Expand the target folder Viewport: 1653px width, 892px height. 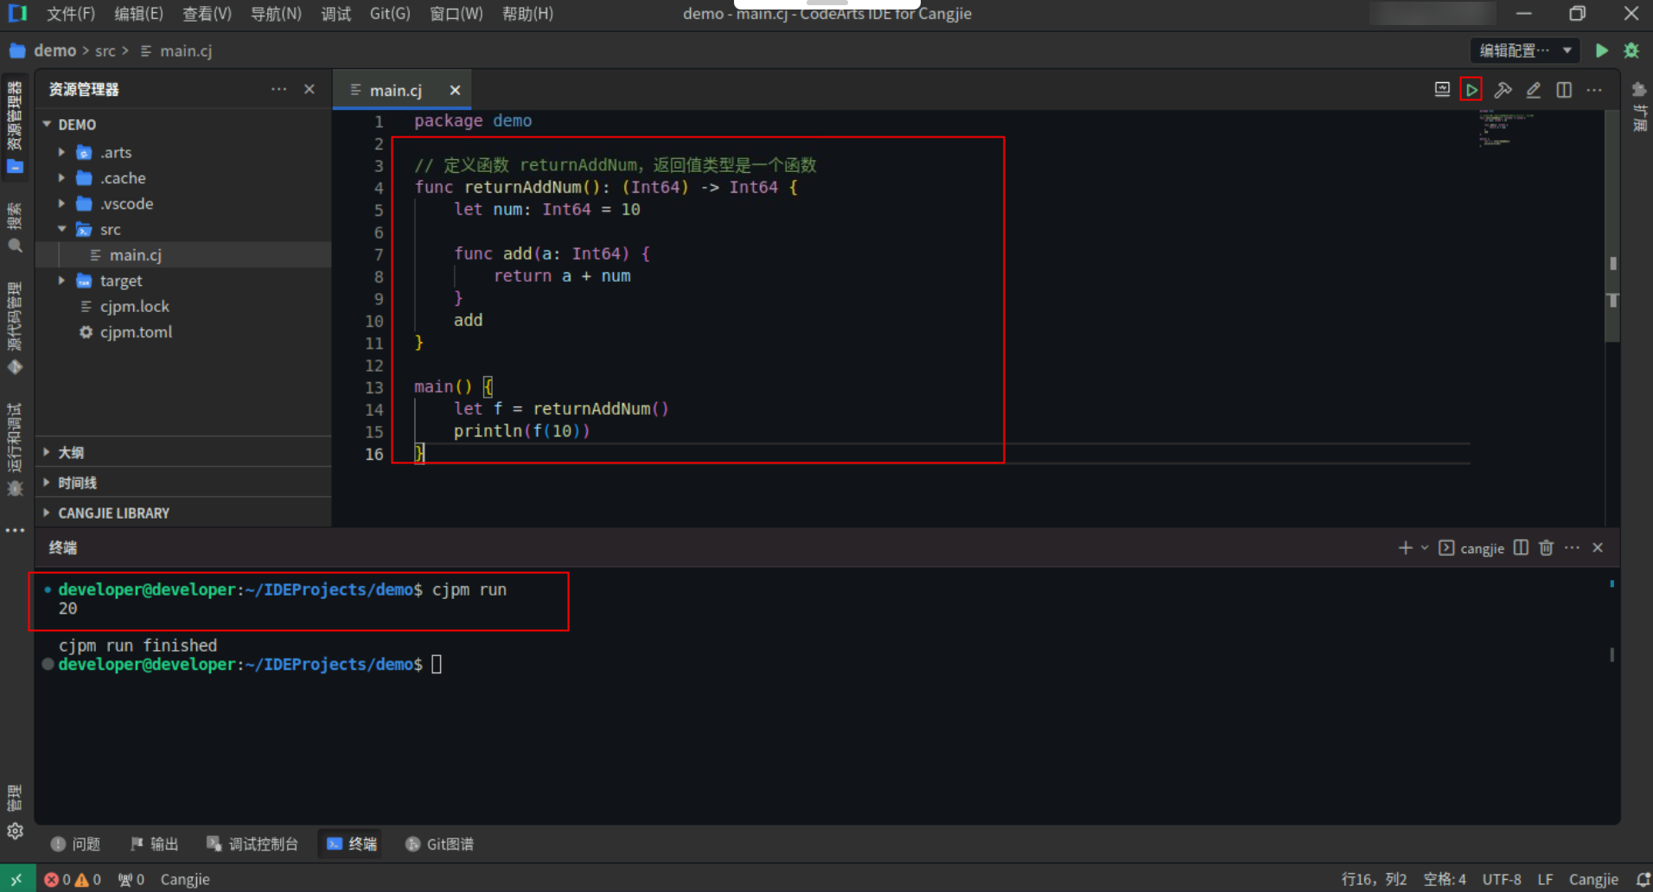tap(61, 281)
